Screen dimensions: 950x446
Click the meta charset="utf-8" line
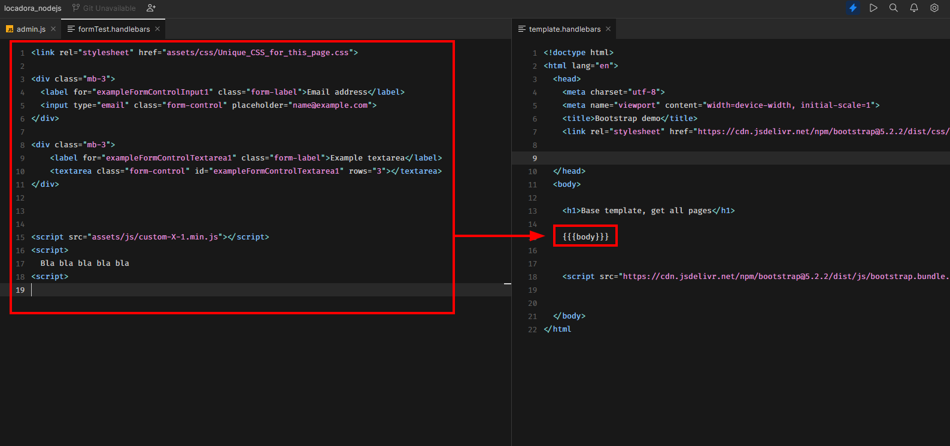pyautogui.click(x=614, y=92)
